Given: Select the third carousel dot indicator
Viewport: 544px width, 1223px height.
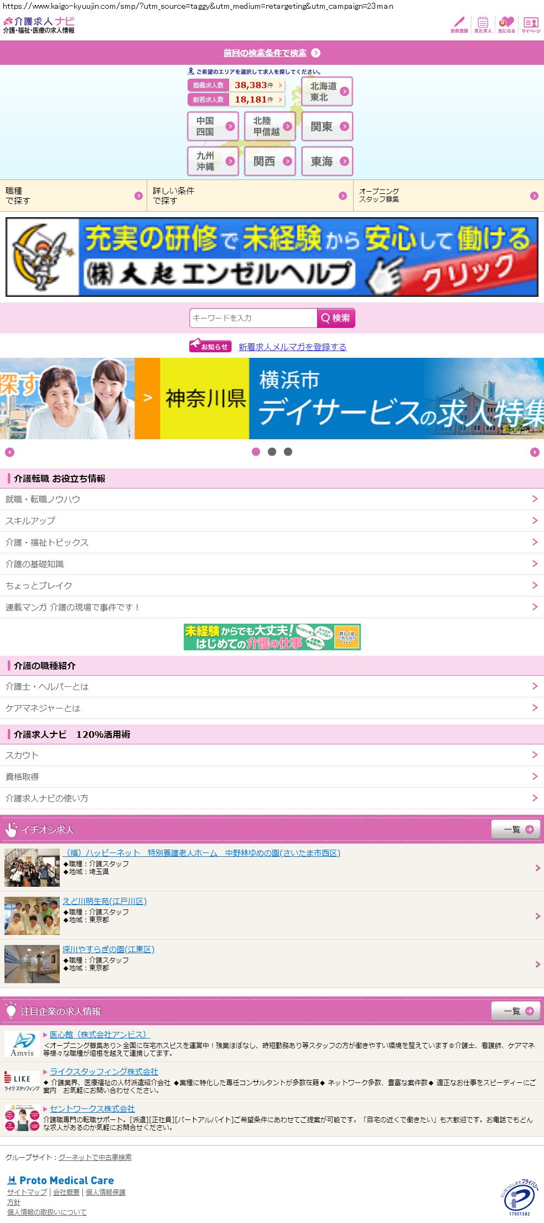Looking at the screenshot, I should coord(288,451).
